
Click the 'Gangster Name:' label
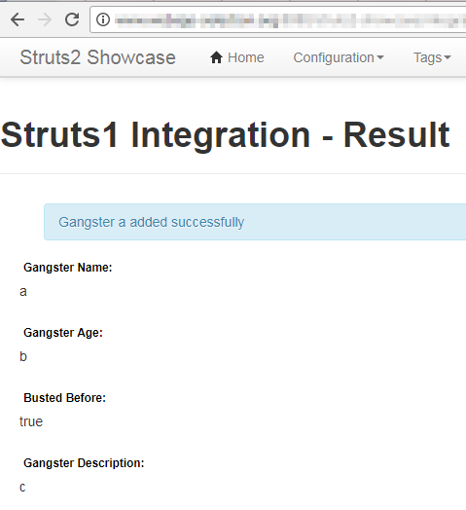[68, 268]
